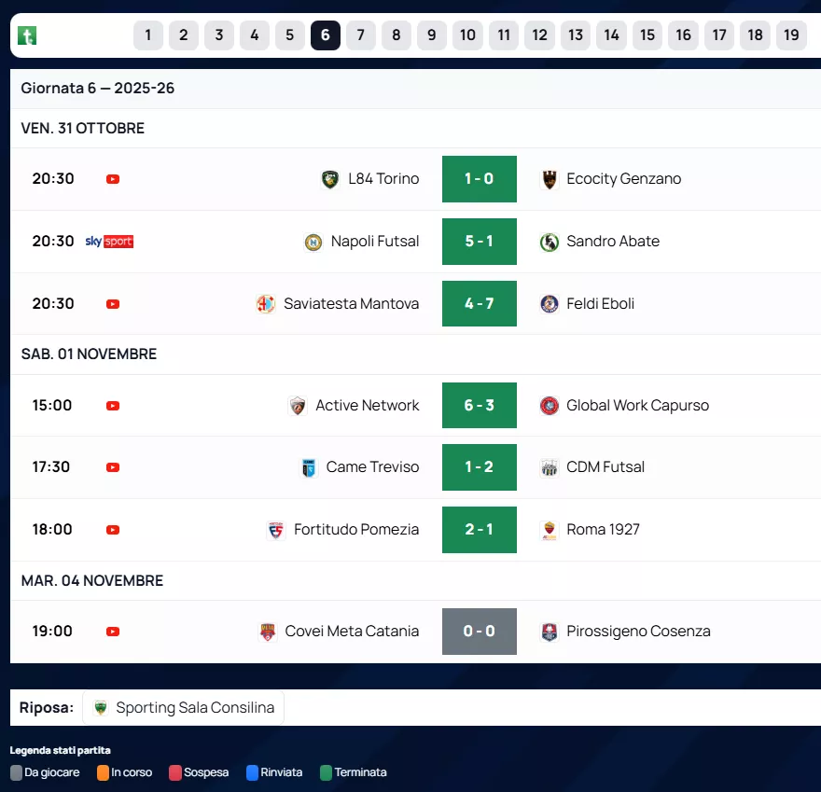
Task: Click the green Terminata legend swatch
Action: pyautogui.click(x=326, y=772)
